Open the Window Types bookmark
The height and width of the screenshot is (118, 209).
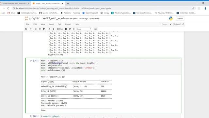121,13
